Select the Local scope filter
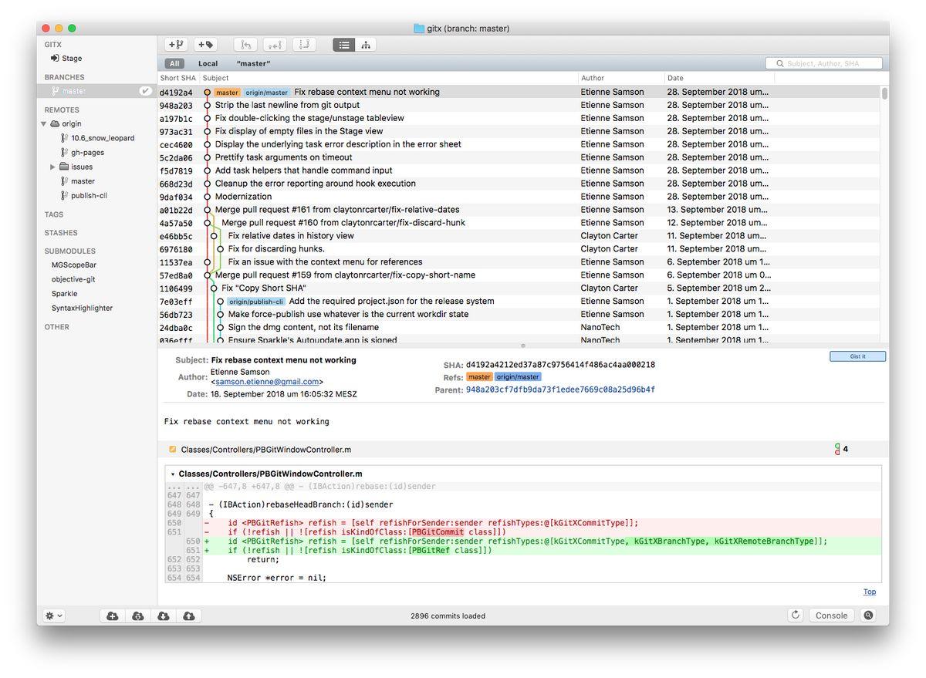The image size is (926, 678). click(x=208, y=64)
